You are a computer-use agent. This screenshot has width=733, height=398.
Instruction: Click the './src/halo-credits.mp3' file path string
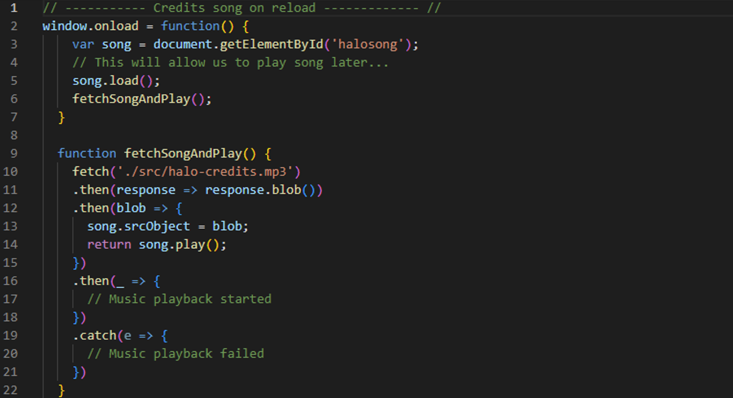click(x=208, y=172)
